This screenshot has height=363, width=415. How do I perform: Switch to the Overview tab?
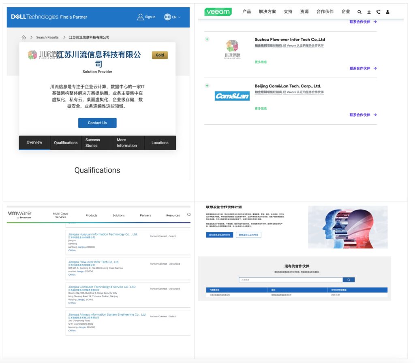[x=34, y=142]
